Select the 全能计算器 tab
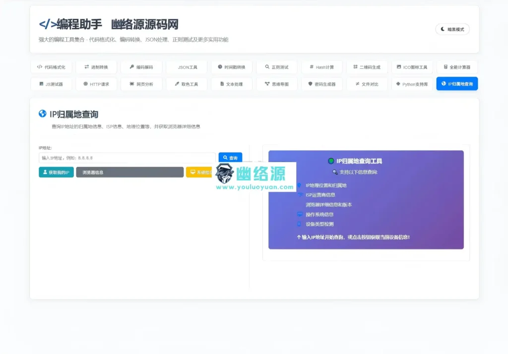The height and width of the screenshot is (354, 508). tap(457, 67)
